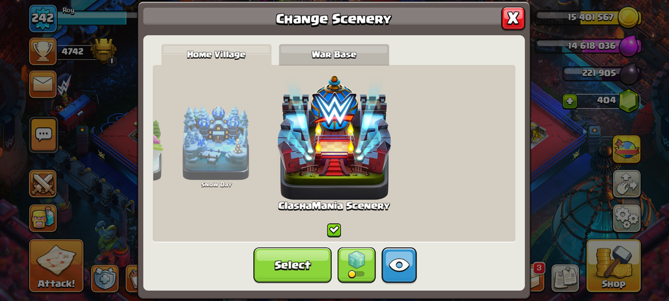Preview scenery with the eye button

click(x=399, y=265)
